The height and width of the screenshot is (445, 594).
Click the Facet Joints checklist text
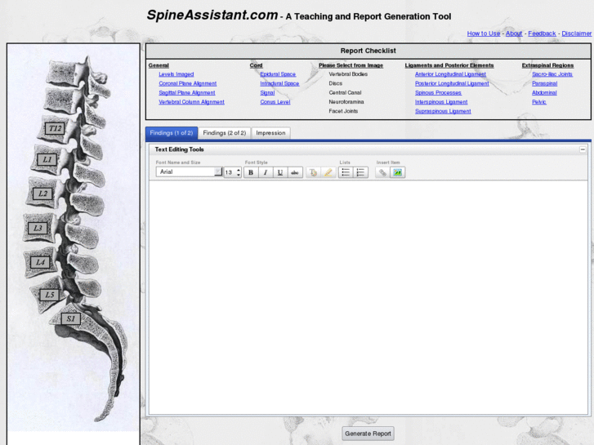[343, 111]
